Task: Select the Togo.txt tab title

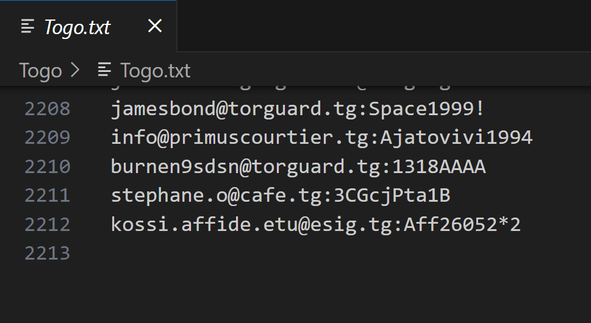Action: tap(77, 27)
